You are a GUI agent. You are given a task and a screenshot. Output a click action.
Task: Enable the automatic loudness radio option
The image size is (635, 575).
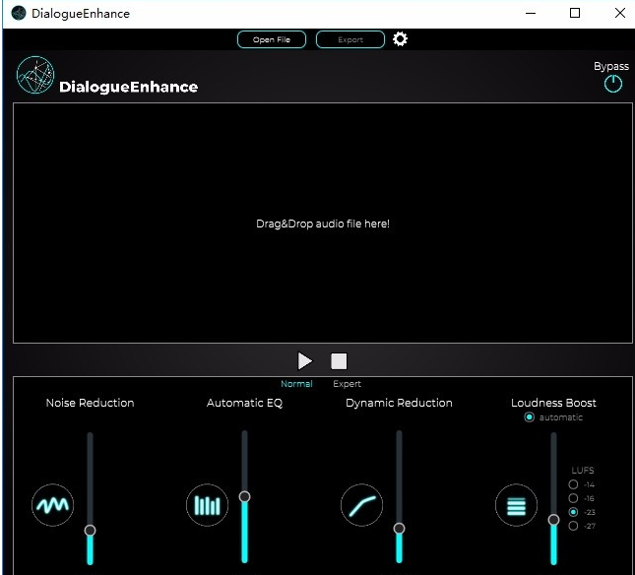coord(530,417)
